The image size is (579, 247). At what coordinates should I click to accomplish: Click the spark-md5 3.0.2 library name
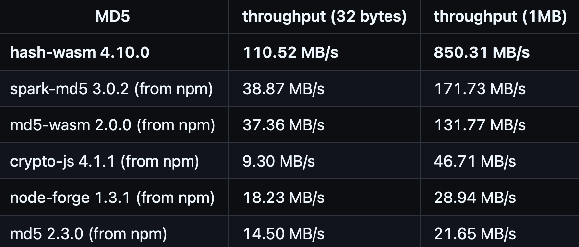(111, 89)
